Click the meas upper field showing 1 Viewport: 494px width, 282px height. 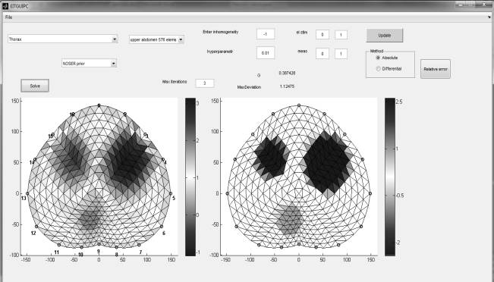pyautogui.click(x=341, y=54)
